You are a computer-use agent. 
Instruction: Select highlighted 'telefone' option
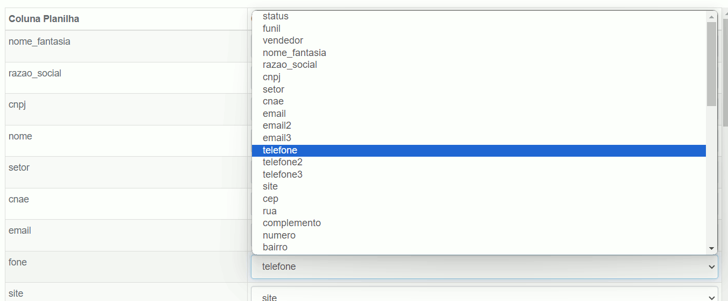click(x=479, y=150)
